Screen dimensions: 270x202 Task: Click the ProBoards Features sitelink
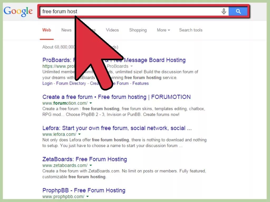coord(141,83)
